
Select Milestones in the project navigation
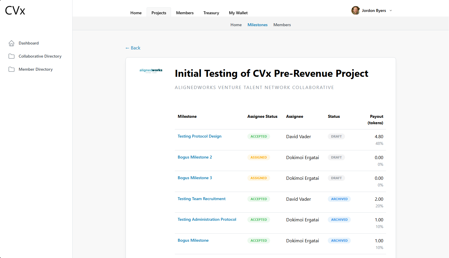point(257,25)
